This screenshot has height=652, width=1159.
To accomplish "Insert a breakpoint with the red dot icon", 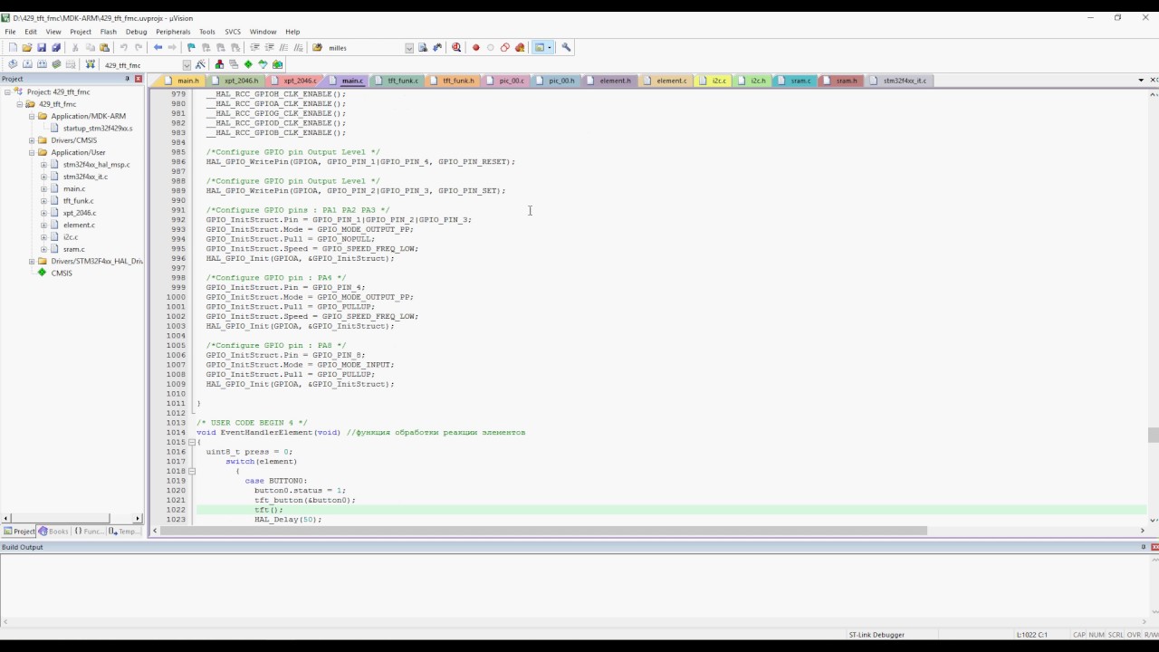I will click(475, 48).
